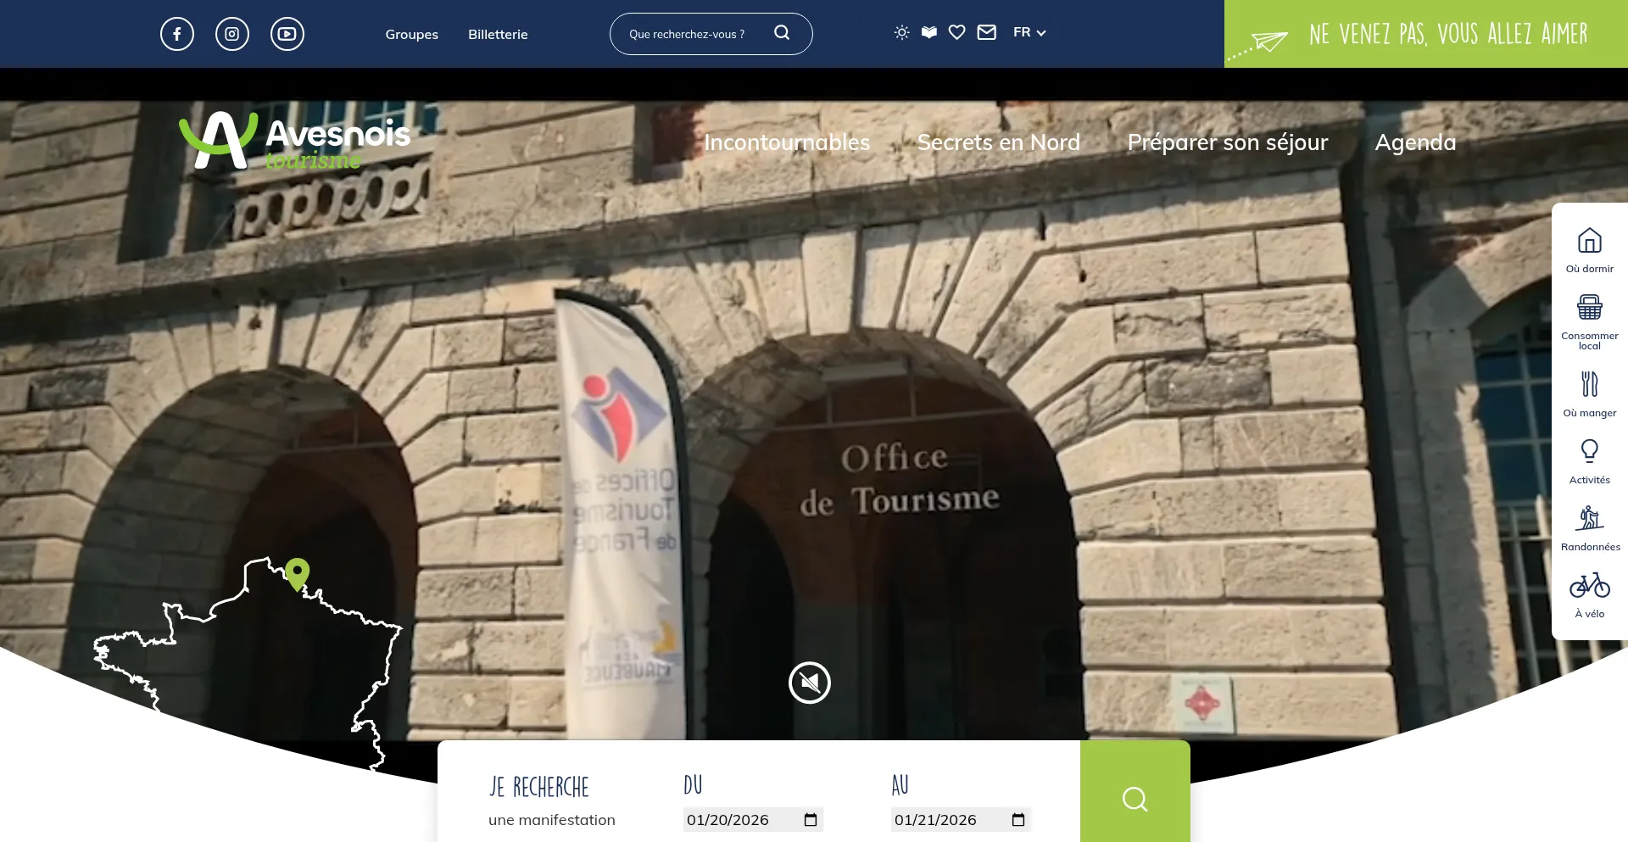1628x842 pixels.
Task: Open the Agenda menu
Action: (1415, 142)
